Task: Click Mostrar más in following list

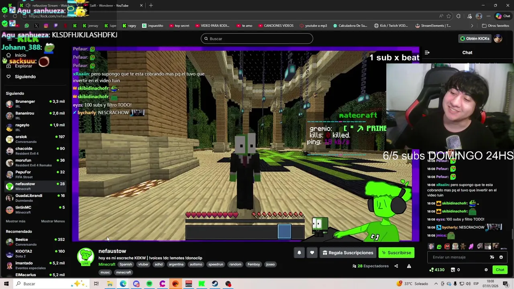Action: [x=16, y=221]
